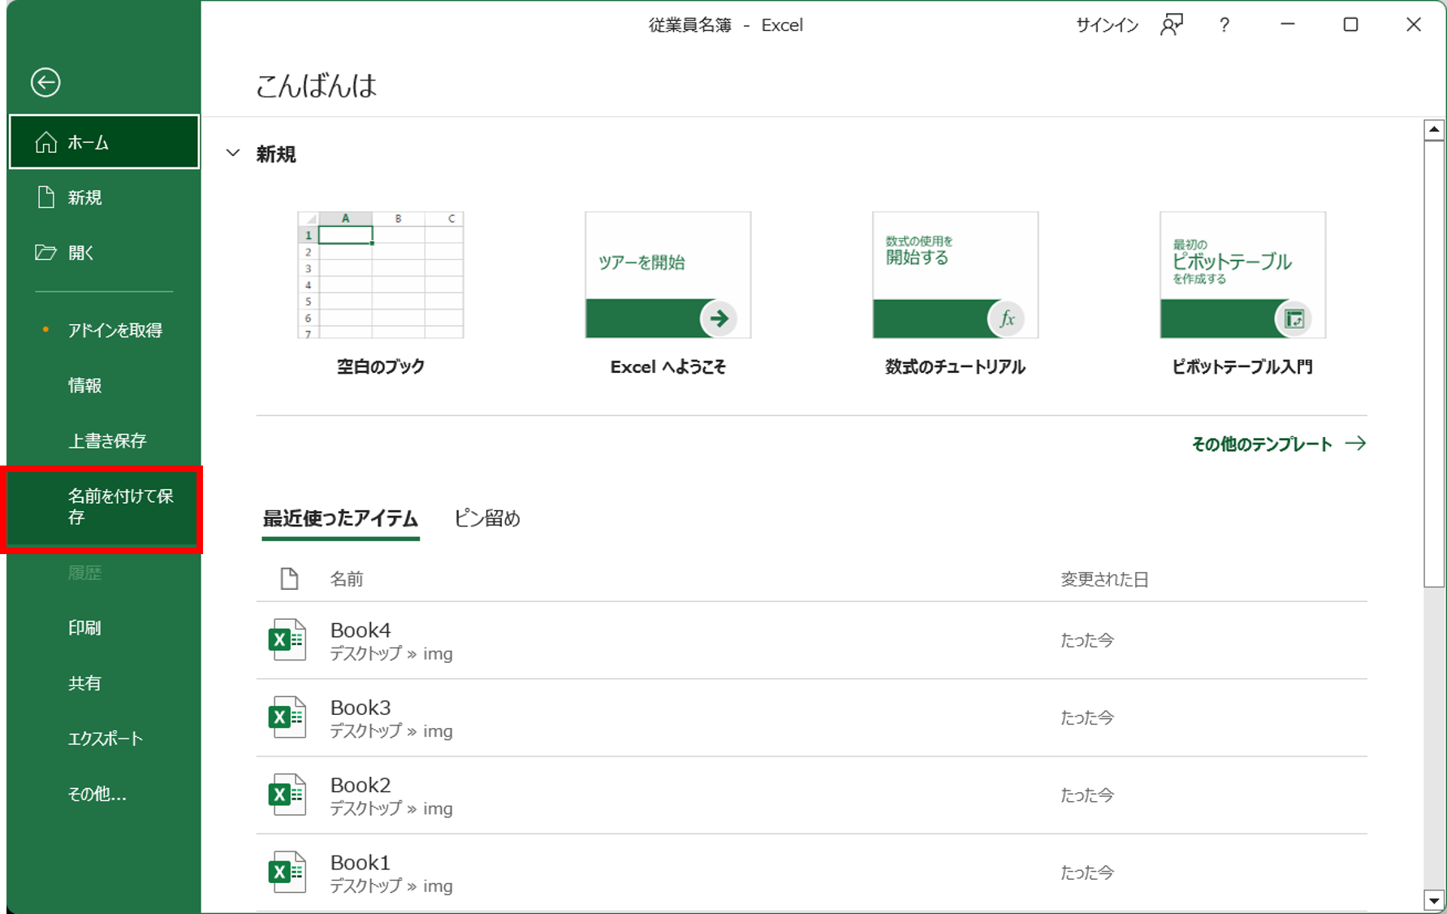Viewport: 1447px width, 914px height.
Task: Select the 最近使ったアイテム tab
Action: pyautogui.click(x=340, y=518)
